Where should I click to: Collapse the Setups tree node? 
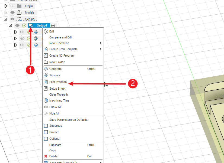[6, 19]
